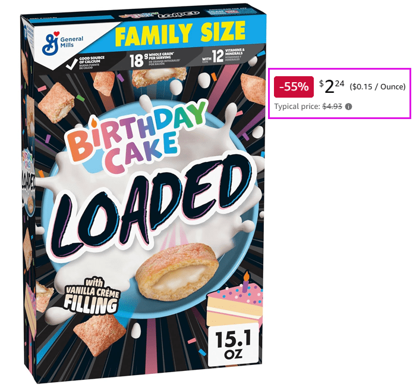Click the struck-through $4.93 price
This screenshot has width=416, height=387.
point(332,107)
